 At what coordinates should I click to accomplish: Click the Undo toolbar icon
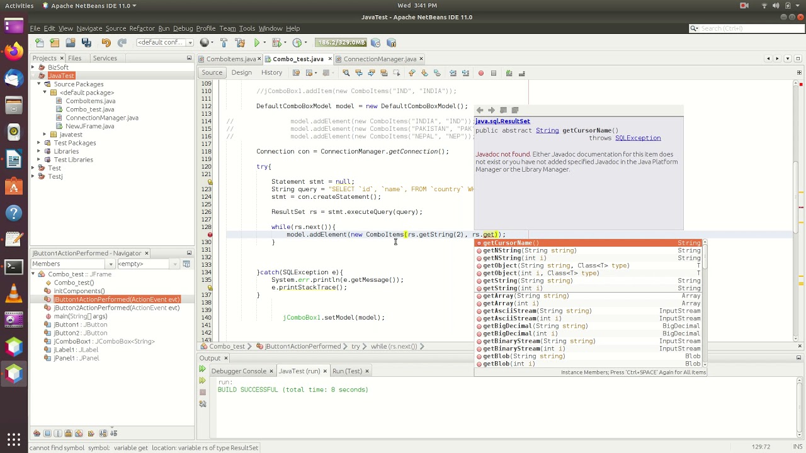(106, 43)
